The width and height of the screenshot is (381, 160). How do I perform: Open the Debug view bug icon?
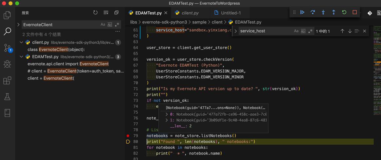7,64
